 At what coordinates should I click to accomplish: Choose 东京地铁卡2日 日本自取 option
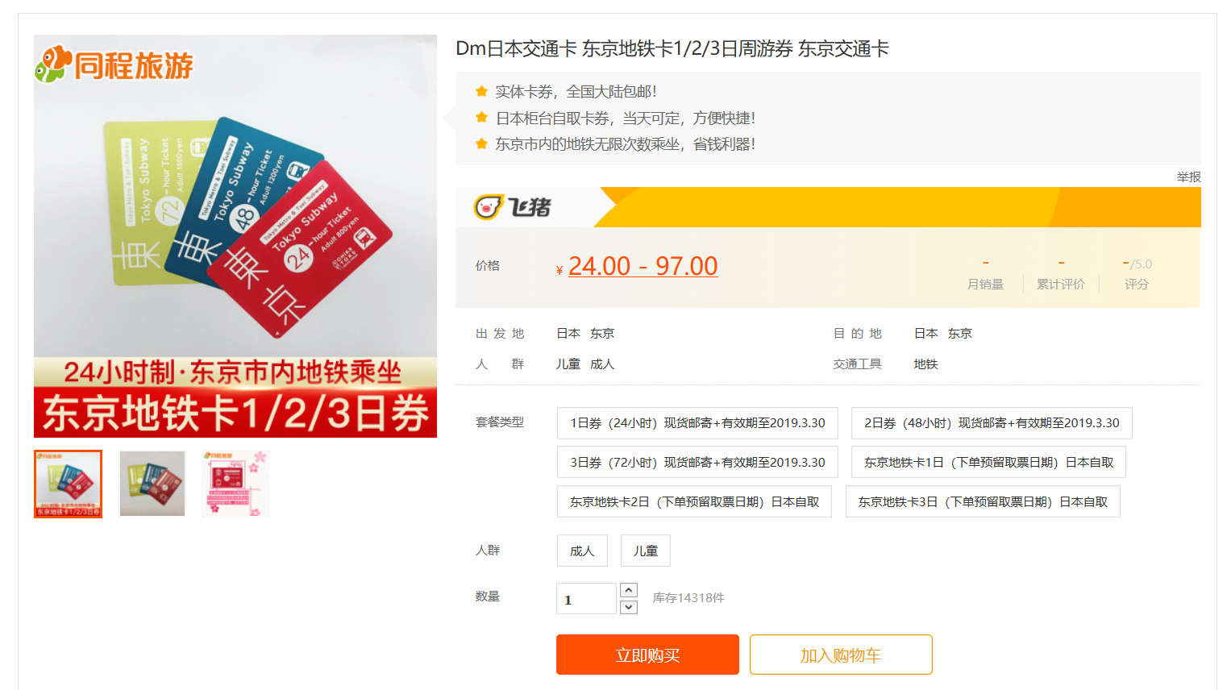click(x=694, y=502)
